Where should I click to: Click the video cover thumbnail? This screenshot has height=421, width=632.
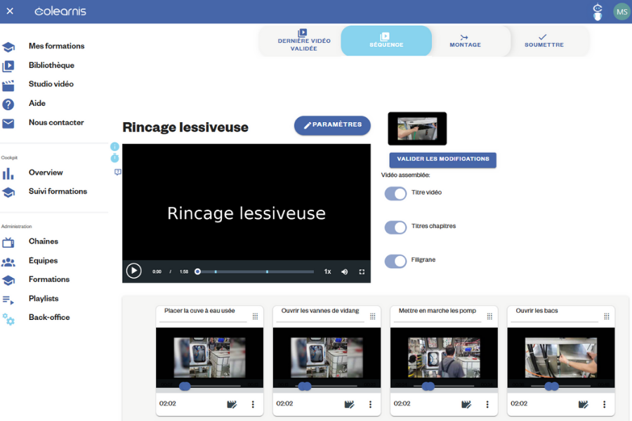(417, 128)
